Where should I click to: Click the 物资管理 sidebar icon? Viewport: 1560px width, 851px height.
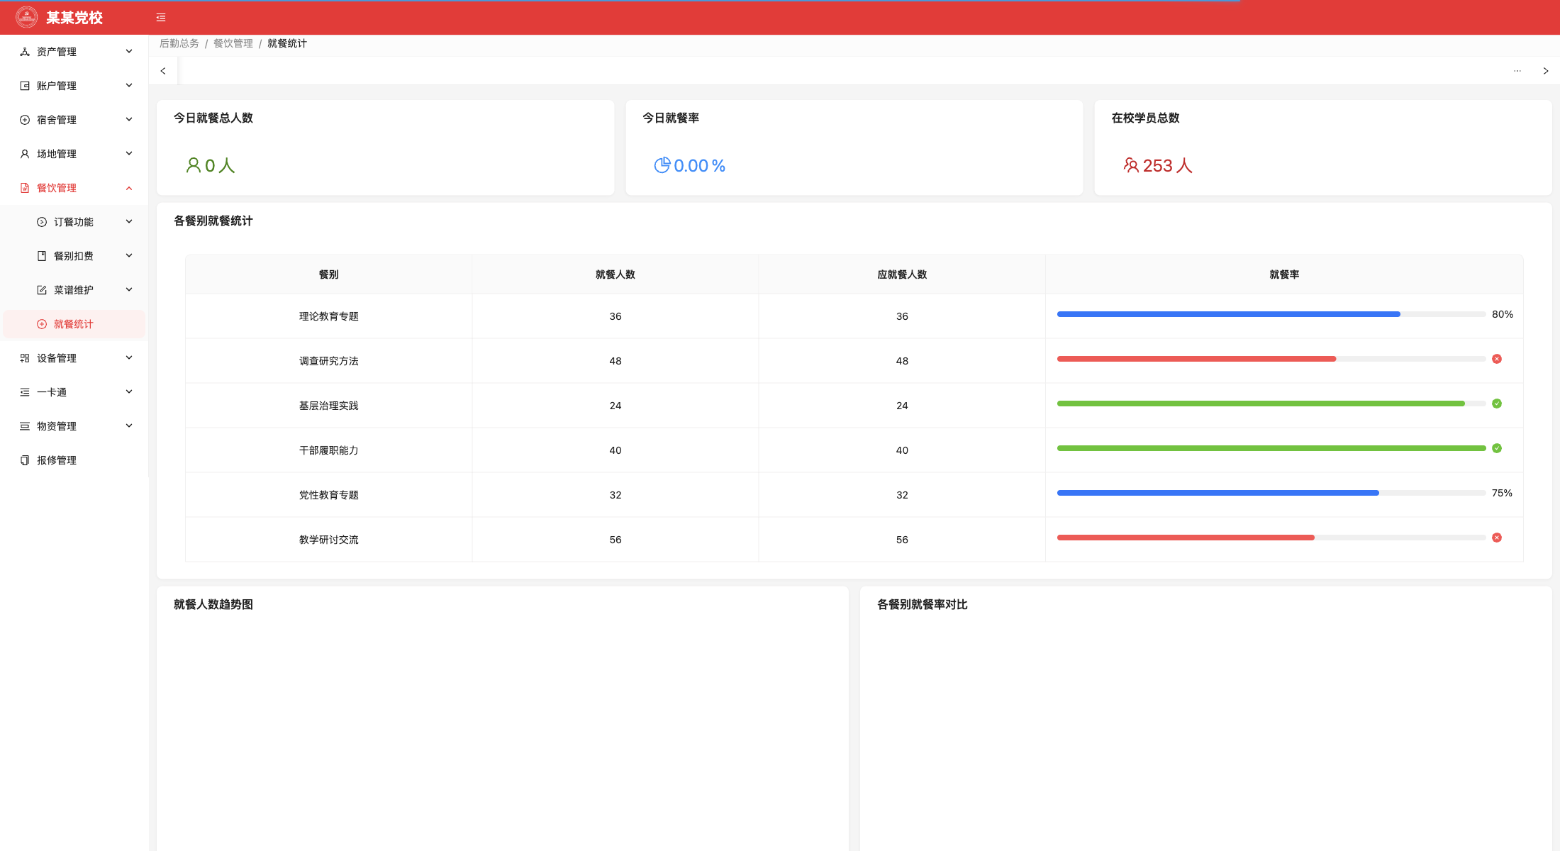click(x=25, y=426)
